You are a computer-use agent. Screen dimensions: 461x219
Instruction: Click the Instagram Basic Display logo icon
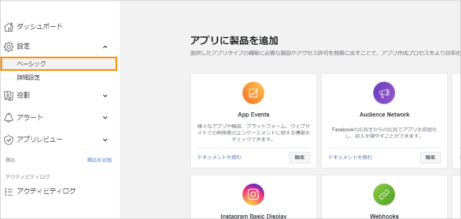pos(253,194)
